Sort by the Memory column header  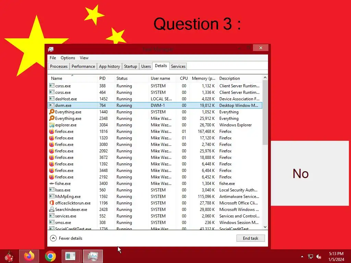tap(204, 78)
